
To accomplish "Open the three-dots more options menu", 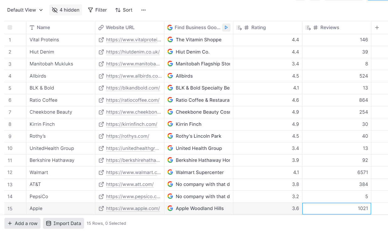I will click(x=143, y=10).
